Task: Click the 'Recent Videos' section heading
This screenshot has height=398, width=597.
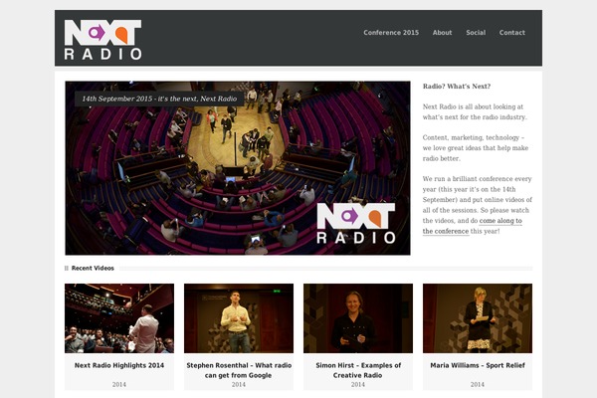Action: (93, 268)
